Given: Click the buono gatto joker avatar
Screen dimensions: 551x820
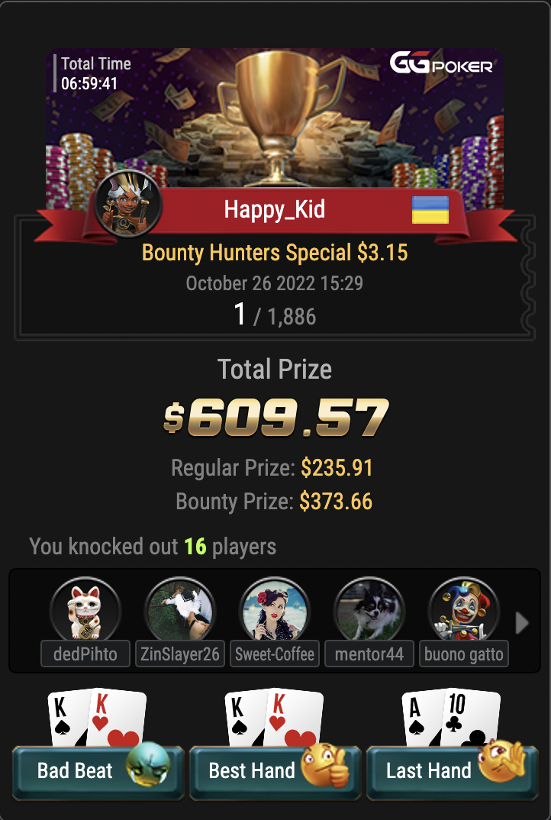Looking at the screenshot, I should [464, 611].
